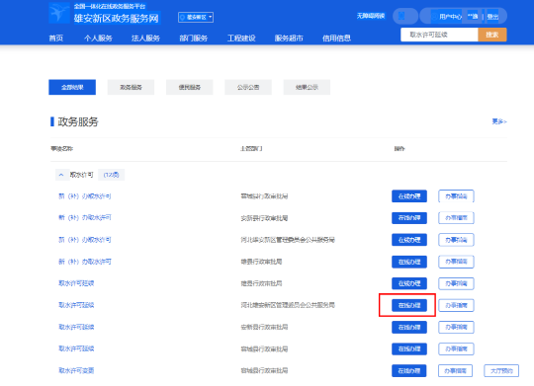Screen dimensions: 534x386
Task: Open the region selector dropdown in header
Action: (x=196, y=18)
